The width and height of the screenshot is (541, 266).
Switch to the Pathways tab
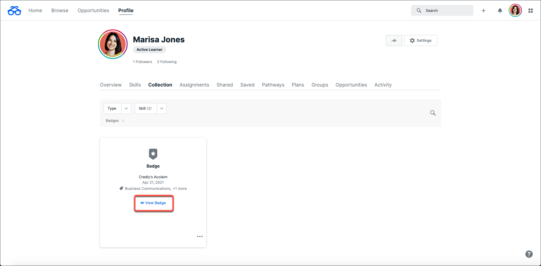click(273, 85)
